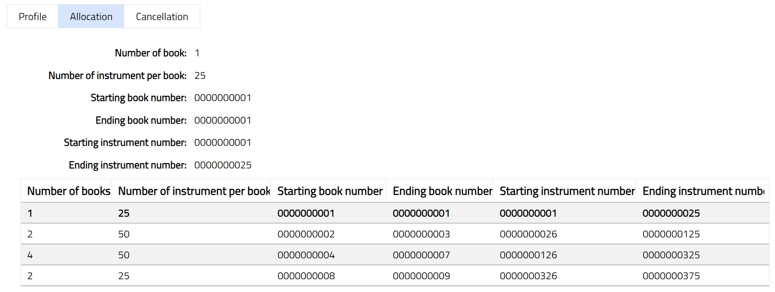The image size is (775, 292).
Task: Click ending book number cell 0000000003
Action: point(421,234)
